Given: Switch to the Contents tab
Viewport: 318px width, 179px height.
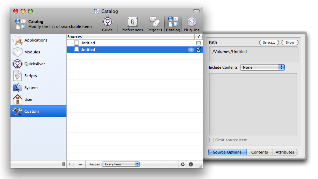Looking at the screenshot, I should (260, 152).
